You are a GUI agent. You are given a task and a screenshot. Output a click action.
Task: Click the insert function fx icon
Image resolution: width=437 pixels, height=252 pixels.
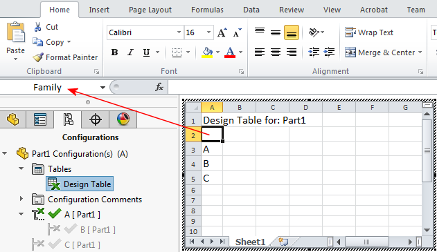(x=159, y=87)
